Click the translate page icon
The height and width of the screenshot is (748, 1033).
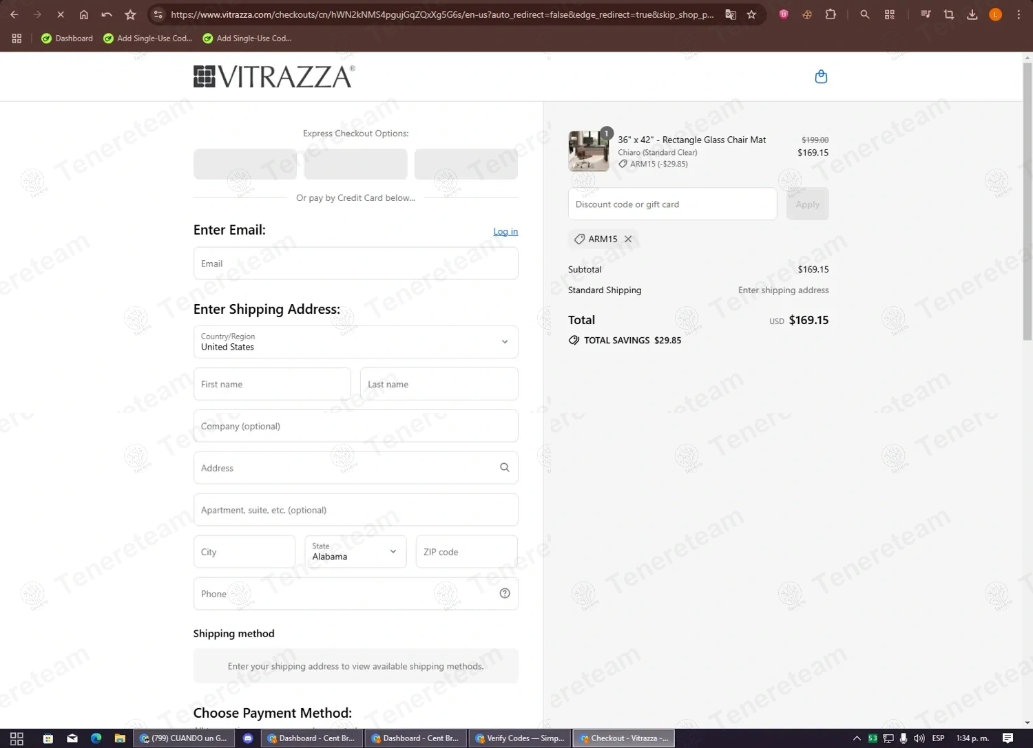[731, 14]
